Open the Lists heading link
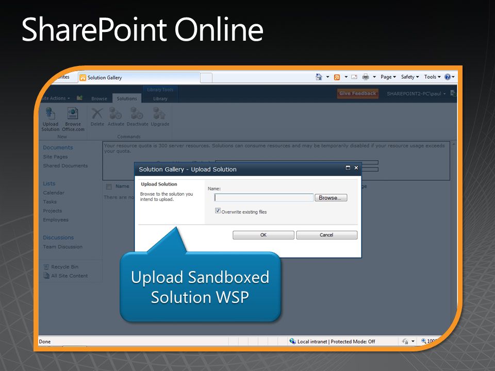Screen dimensions: 495x371 (x=49, y=183)
